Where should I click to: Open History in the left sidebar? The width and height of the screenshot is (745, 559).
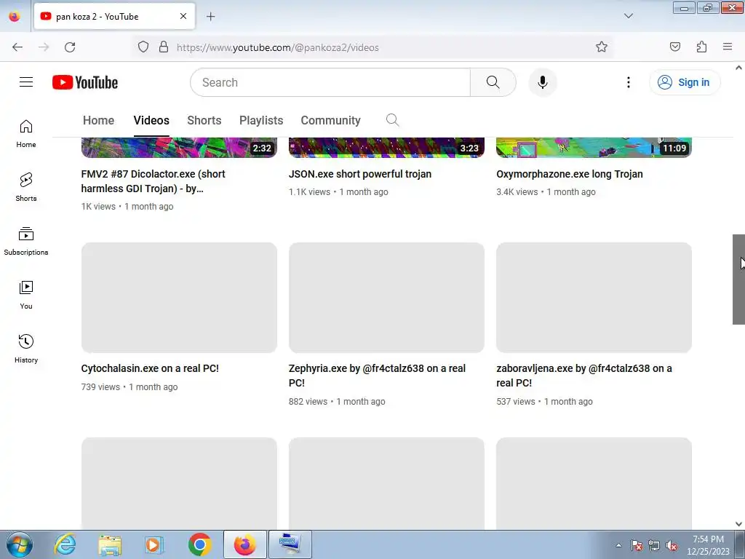coord(26,349)
